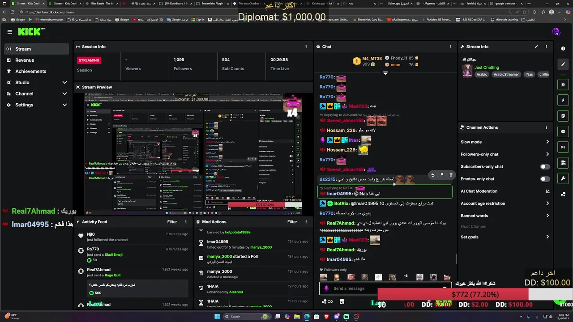The width and height of the screenshot is (573, 322).
Task: Toggle the chat bubble widget icon
Action: tap(563, 131)
